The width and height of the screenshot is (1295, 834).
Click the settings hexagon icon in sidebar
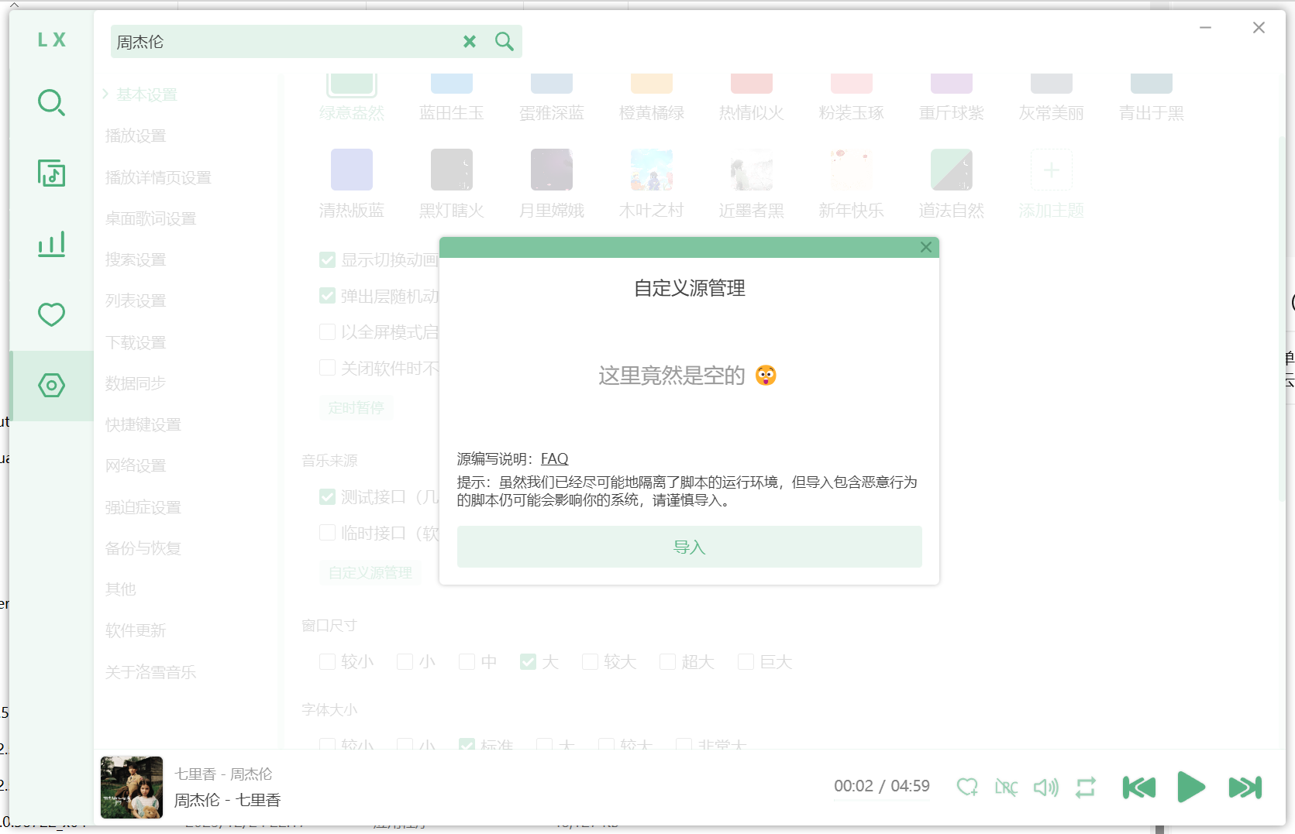pyautogui.click(x=51, y=385)
